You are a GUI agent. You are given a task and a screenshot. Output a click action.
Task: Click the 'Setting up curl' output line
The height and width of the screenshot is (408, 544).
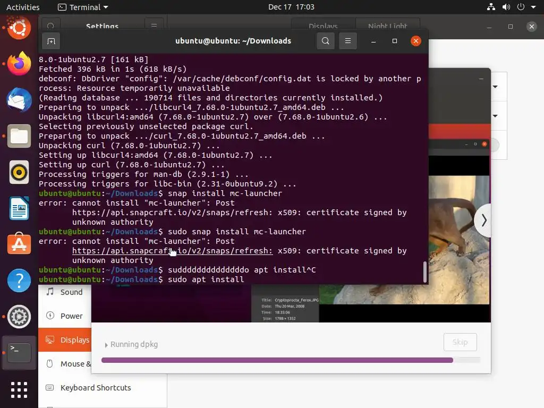tap(132, 165)
